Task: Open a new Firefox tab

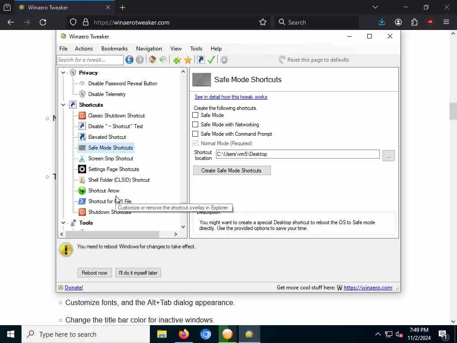Action: click(x=122, y=8)
